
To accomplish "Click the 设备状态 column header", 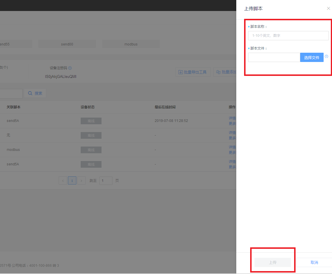I will pyautogui.click(x=88, y=107).
